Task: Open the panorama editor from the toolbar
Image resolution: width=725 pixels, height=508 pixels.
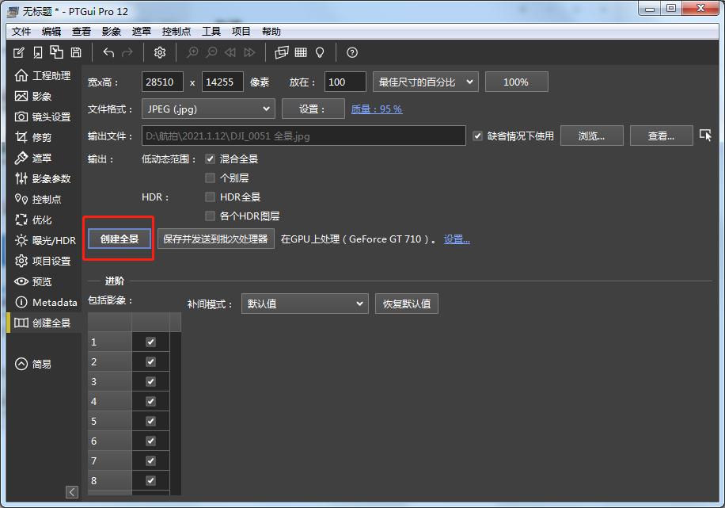Action: point(280,52)
